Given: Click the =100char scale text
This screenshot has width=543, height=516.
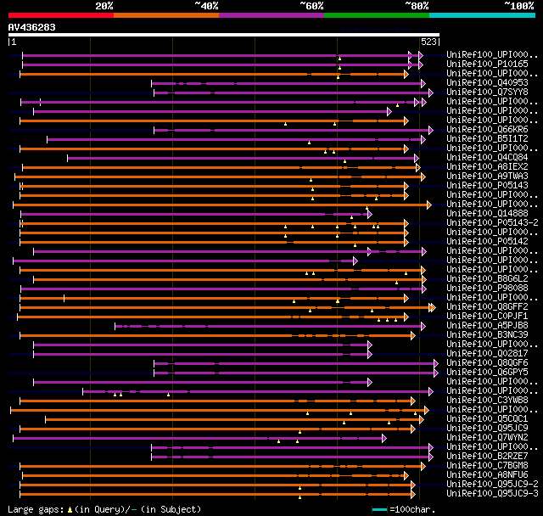Looking at the screenshot, I should (x=412, y=509).
